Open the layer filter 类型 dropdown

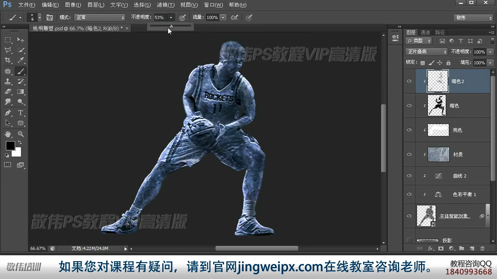[x=419, y=41]
